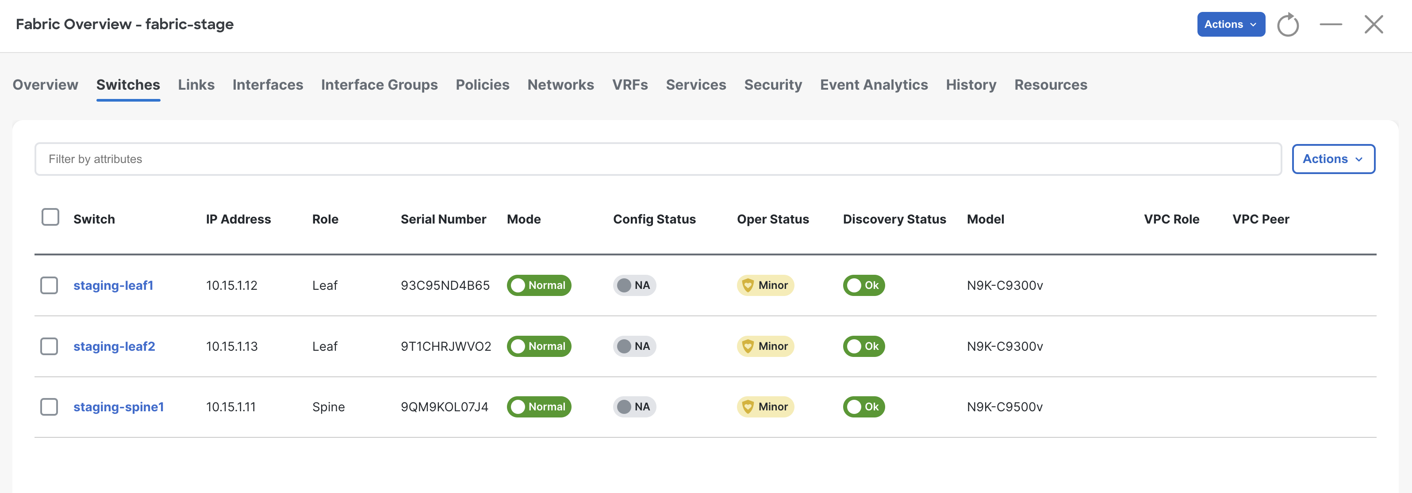Click the NA config status badge for staging-leaf2
The height and width of the screenshot is (493, 1412).
tap(634, 346)
